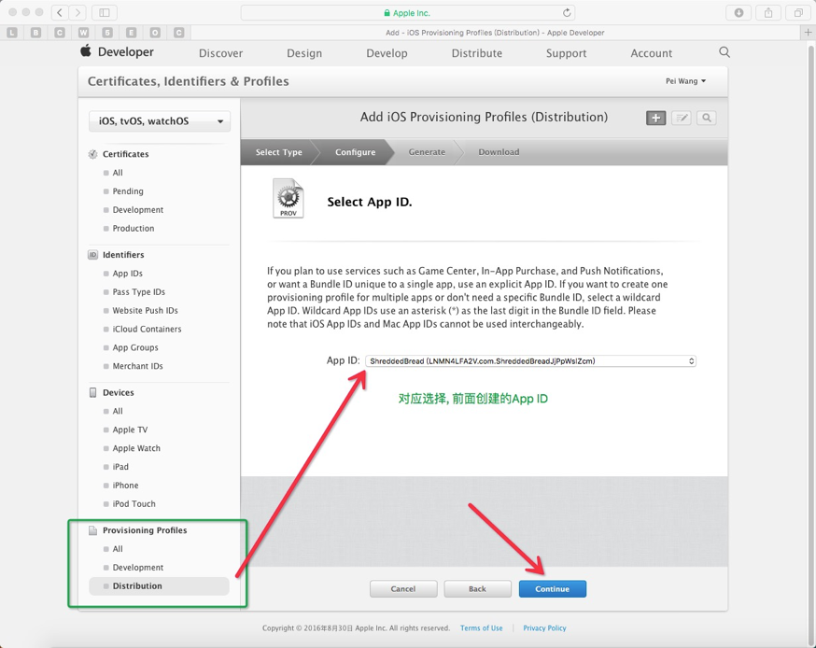Show all tabs overview icon

797,12
